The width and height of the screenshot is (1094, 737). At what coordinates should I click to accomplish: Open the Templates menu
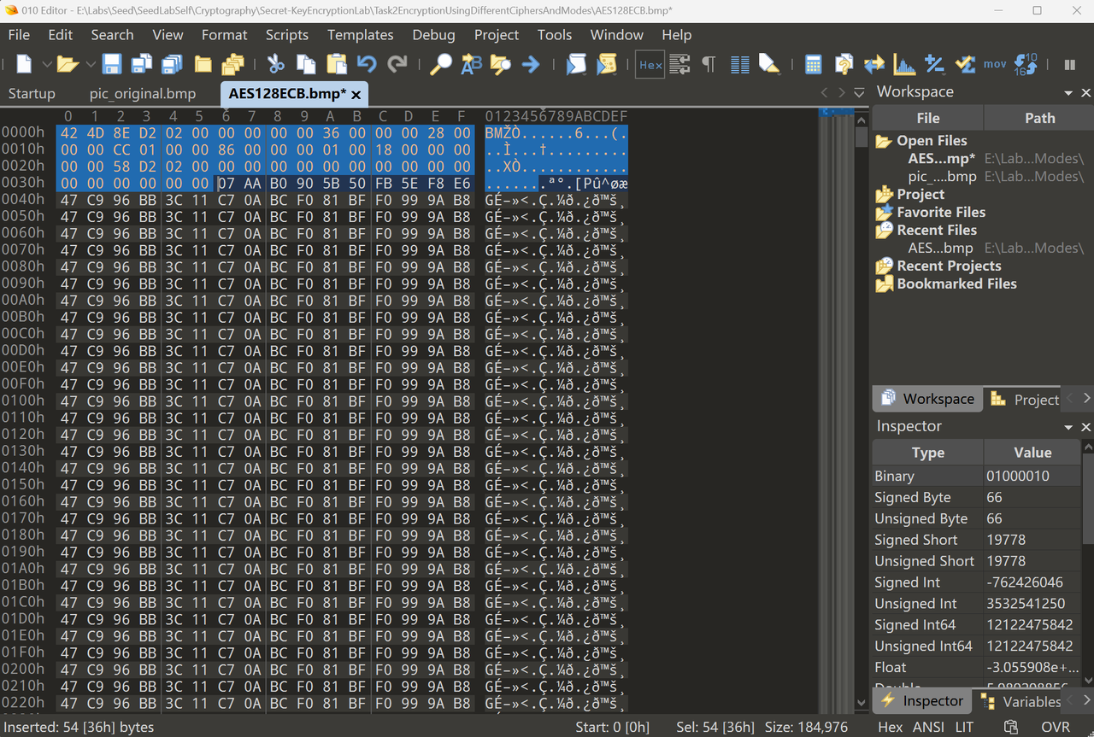[x=360, y=35]
